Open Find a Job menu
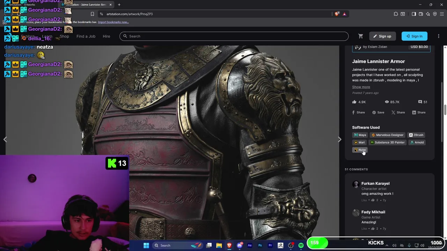The height and width of the screenshot is (251, 447). (x=86, y=36)
